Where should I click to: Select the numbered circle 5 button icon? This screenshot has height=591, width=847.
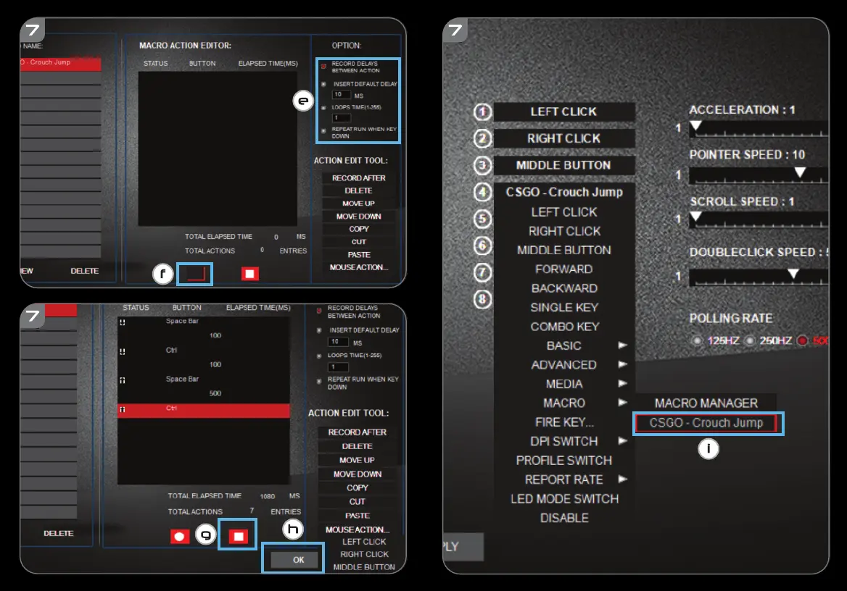click(483, 219)
